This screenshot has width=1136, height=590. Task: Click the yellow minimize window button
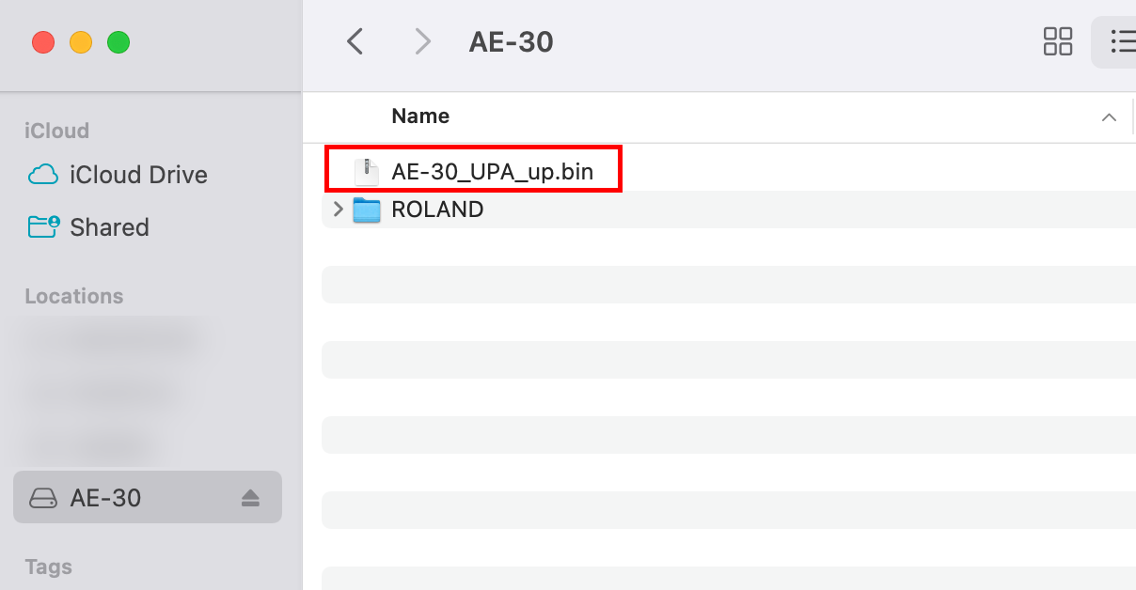click(x=81, y=42)
